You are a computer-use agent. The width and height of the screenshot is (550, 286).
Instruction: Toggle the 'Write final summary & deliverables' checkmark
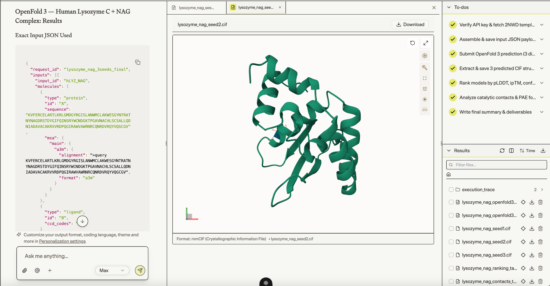coord(453,112)
